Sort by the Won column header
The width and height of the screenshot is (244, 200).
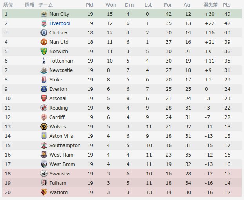111,5
